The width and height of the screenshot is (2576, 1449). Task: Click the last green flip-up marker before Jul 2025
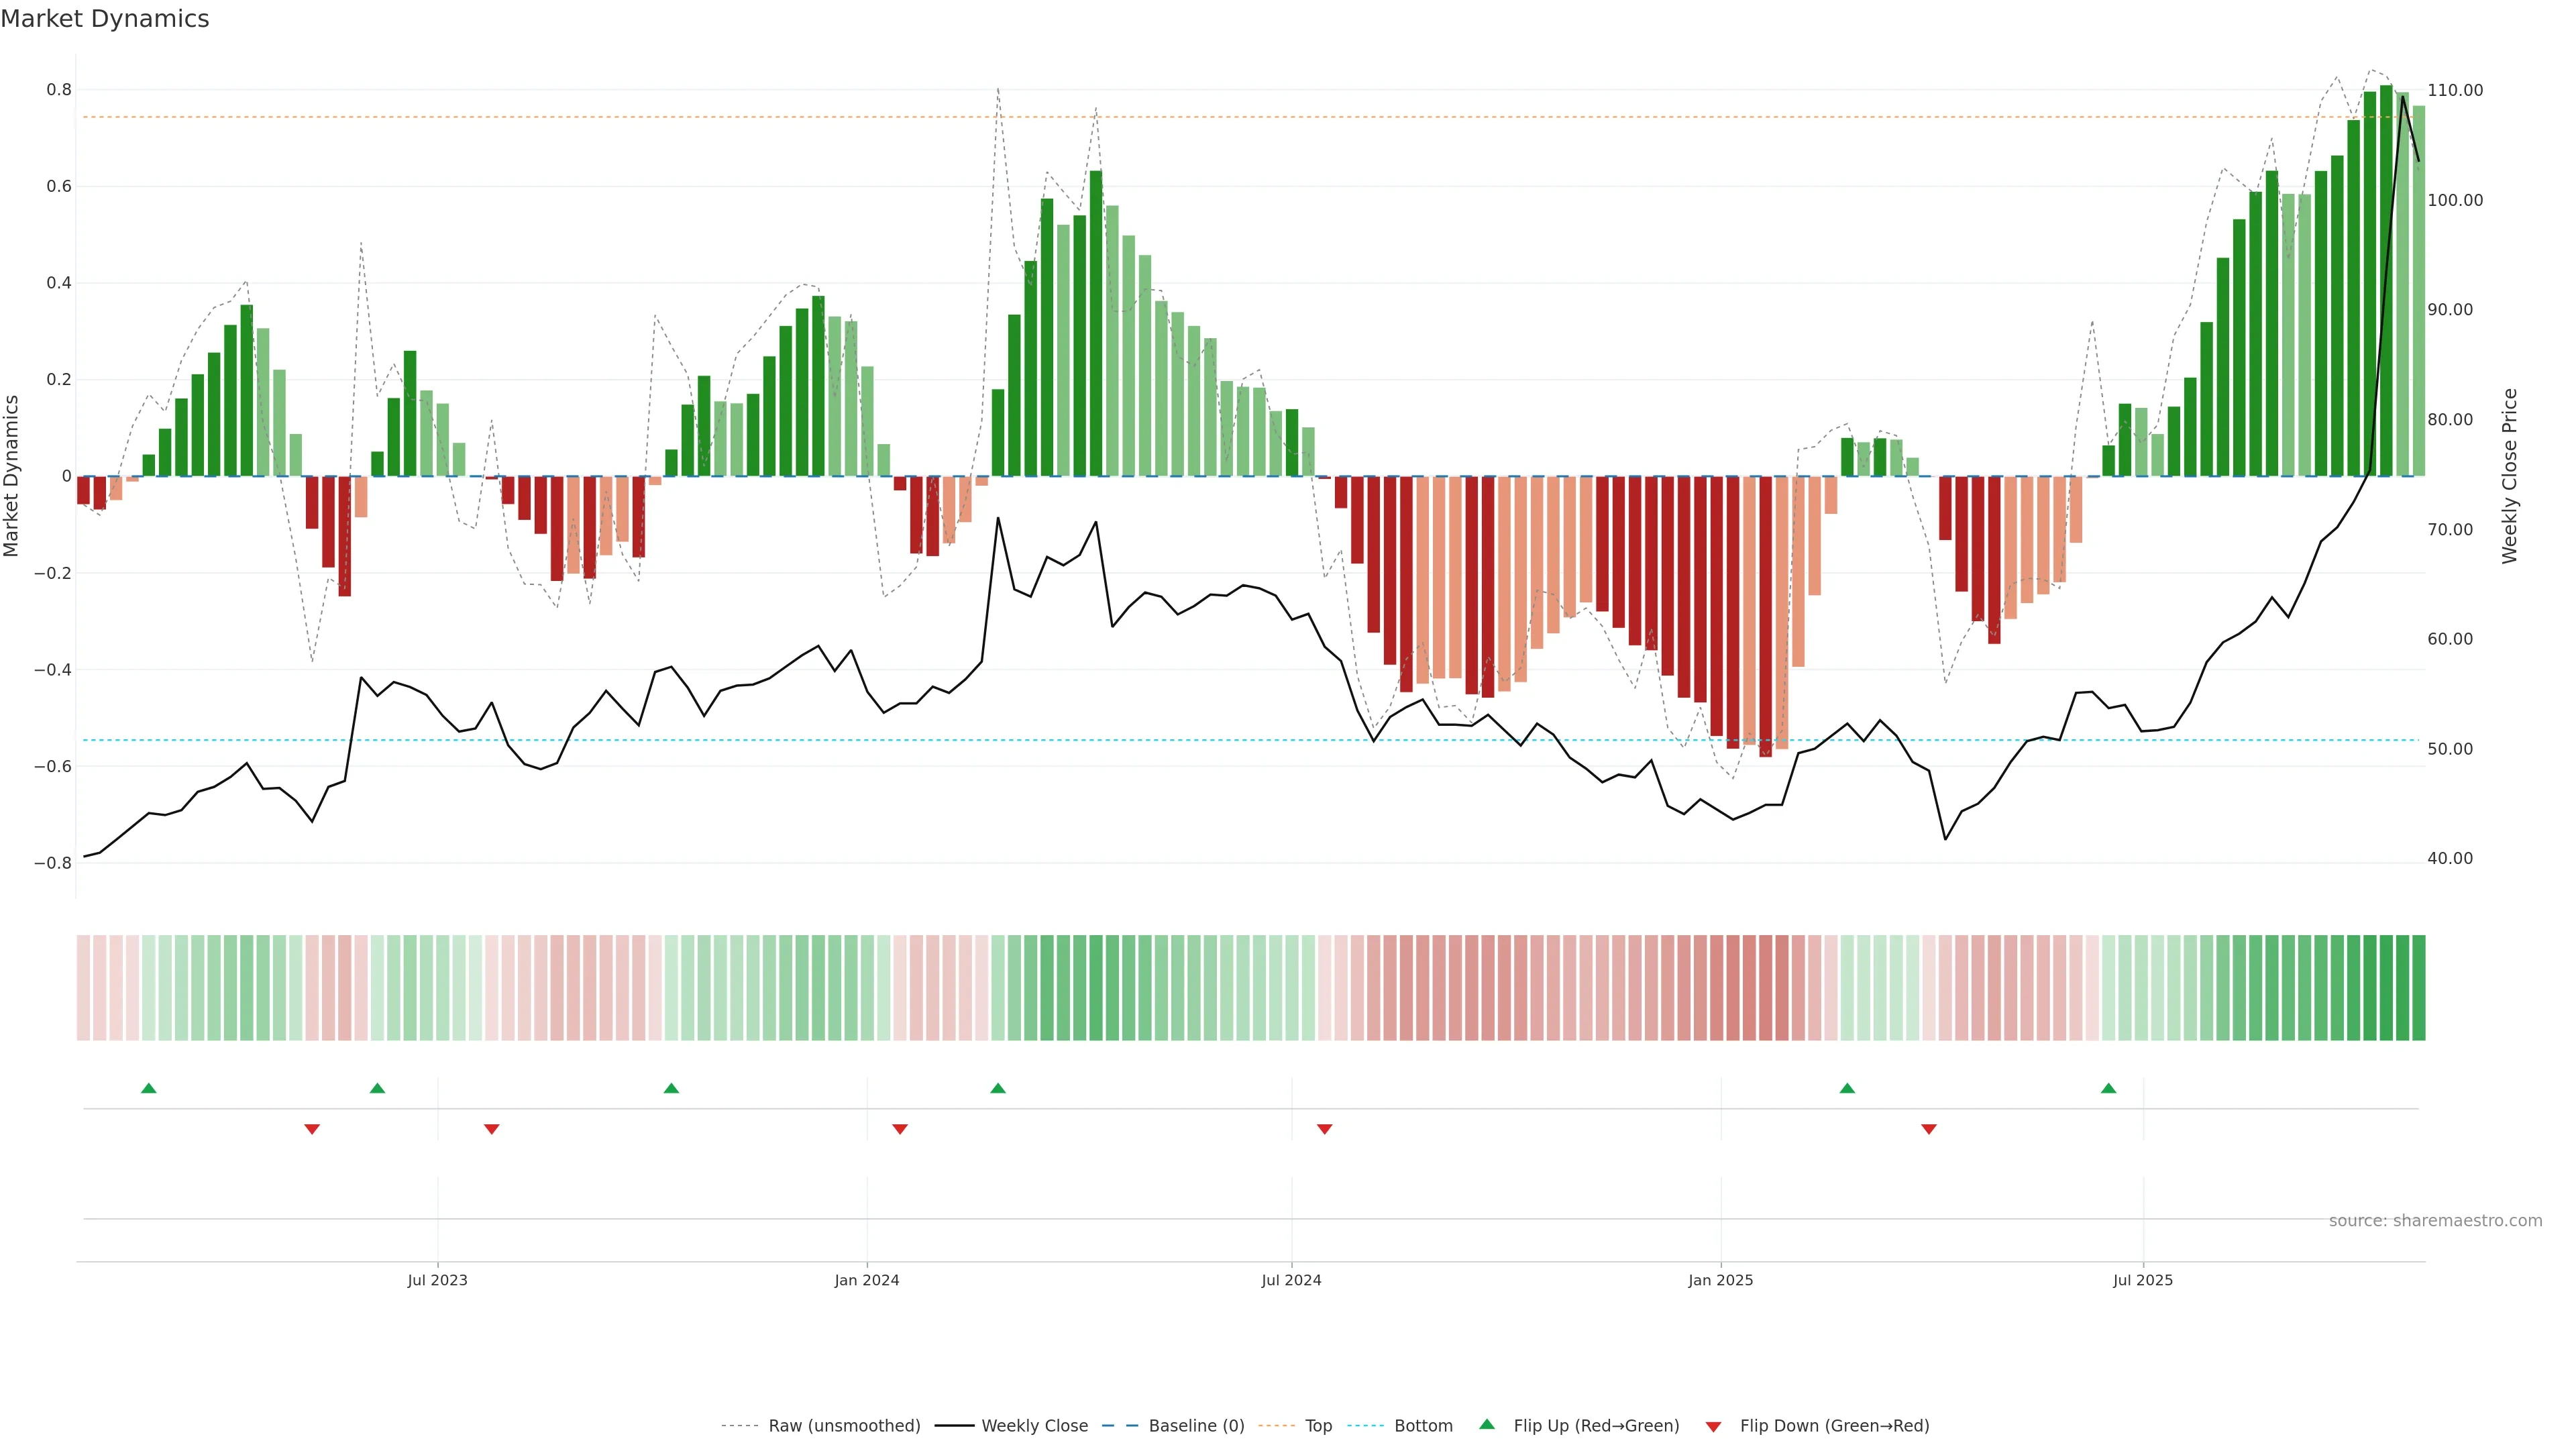[x=2109, y=1088]
